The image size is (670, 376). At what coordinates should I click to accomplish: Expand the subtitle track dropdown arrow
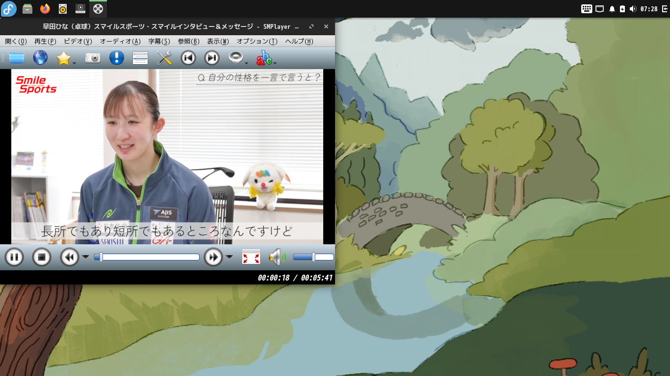tap(275, 63)
